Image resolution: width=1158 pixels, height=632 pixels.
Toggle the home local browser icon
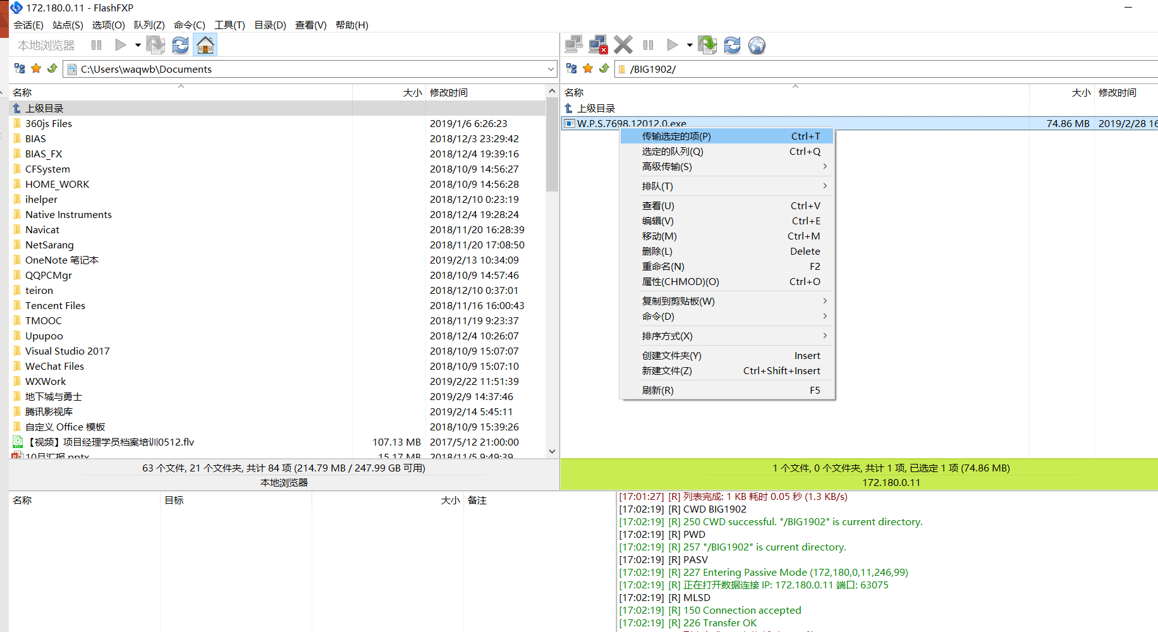click(205, 45)
